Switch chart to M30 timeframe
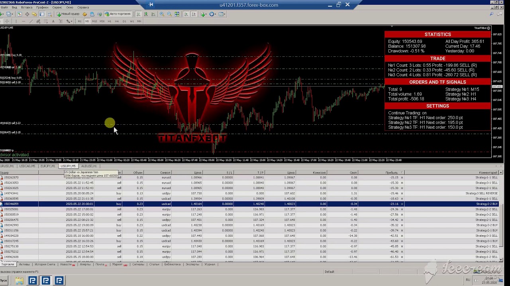The width and height of the screenshot is (510, 286). (x=102, y=21)
